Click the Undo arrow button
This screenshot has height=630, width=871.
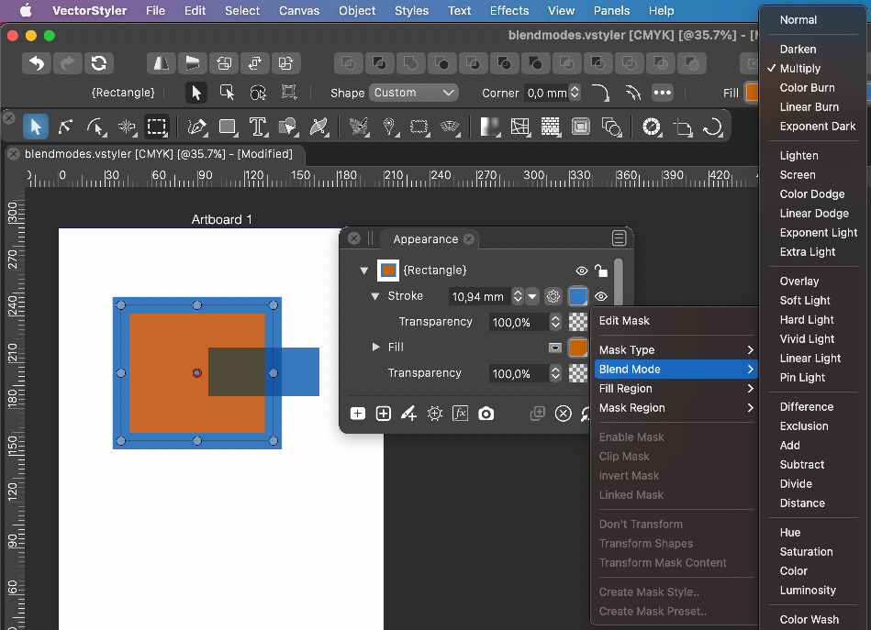[x=36, y=63]
